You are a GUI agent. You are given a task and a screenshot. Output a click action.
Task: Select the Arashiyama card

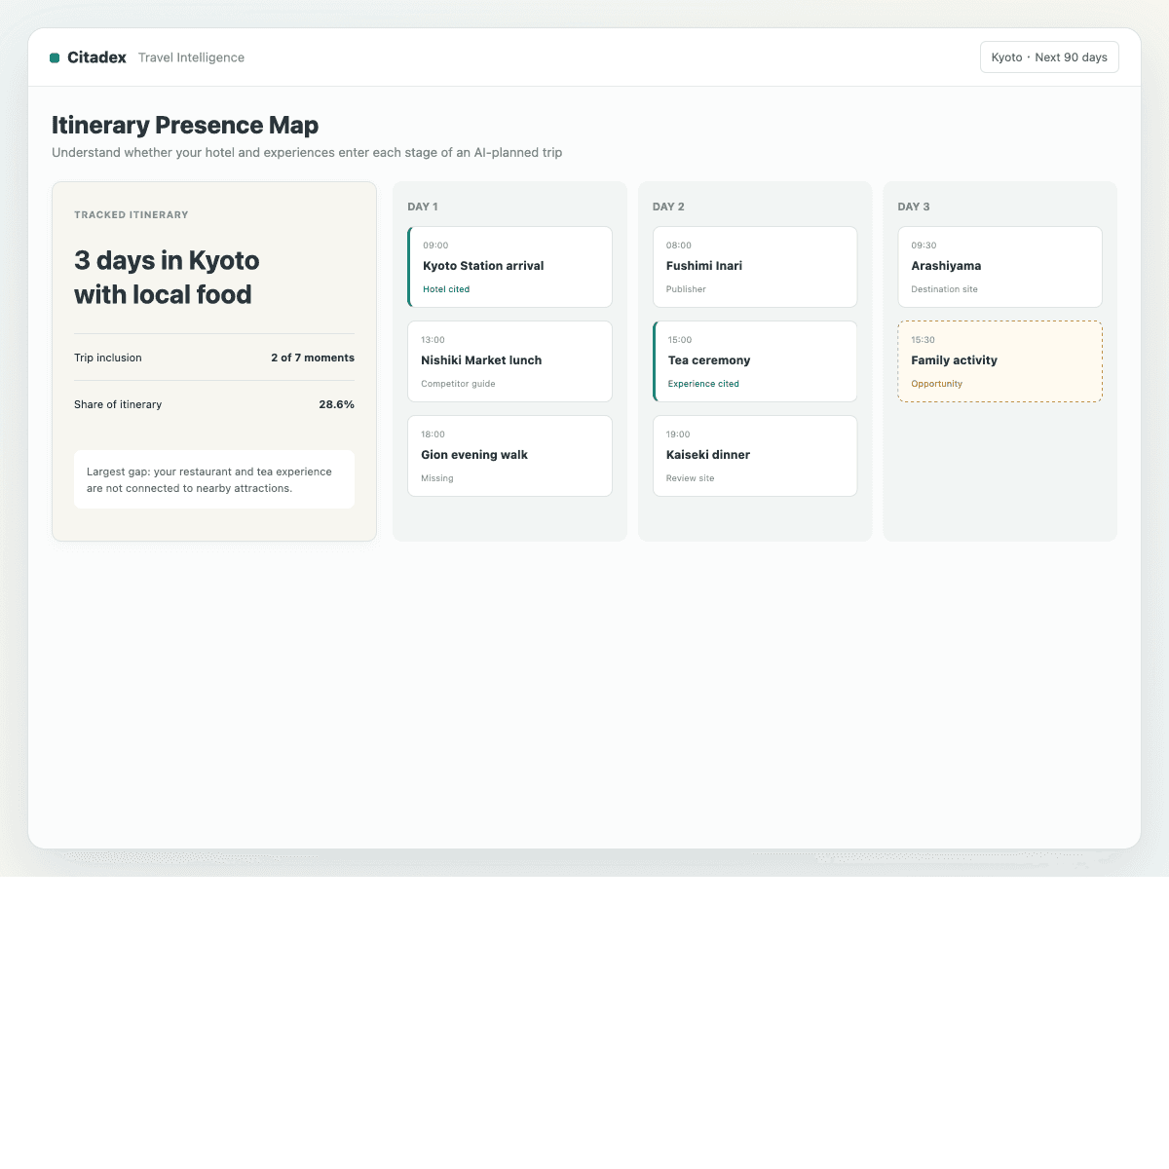999,267
